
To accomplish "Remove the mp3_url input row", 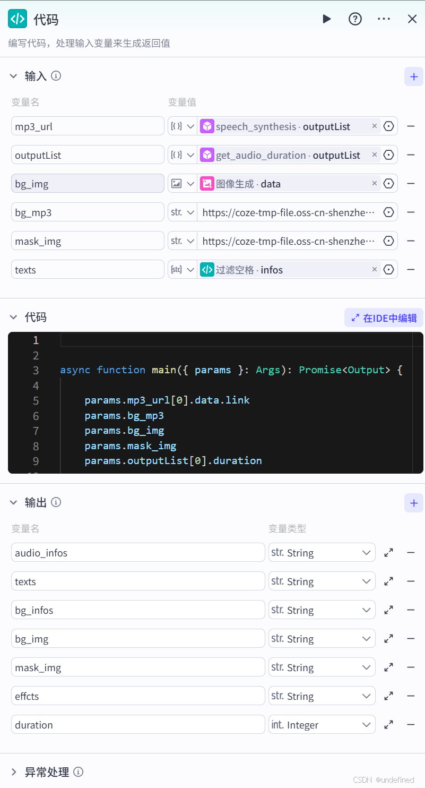I will 411,126.
